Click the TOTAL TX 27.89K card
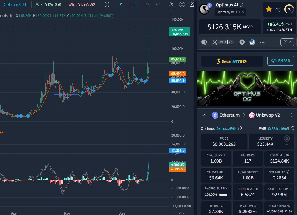The width and height of the screenshot is (297, 215). click(216, 208)
